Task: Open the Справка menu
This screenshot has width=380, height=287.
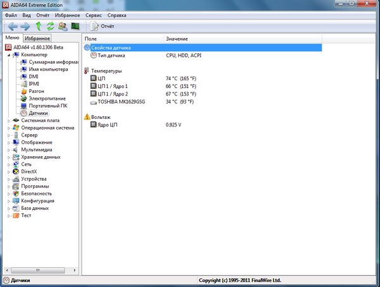Action: (x=117, y=15)
